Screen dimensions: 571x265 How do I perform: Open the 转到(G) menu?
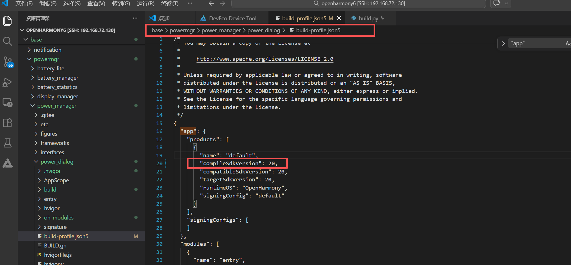pos(121,3)
